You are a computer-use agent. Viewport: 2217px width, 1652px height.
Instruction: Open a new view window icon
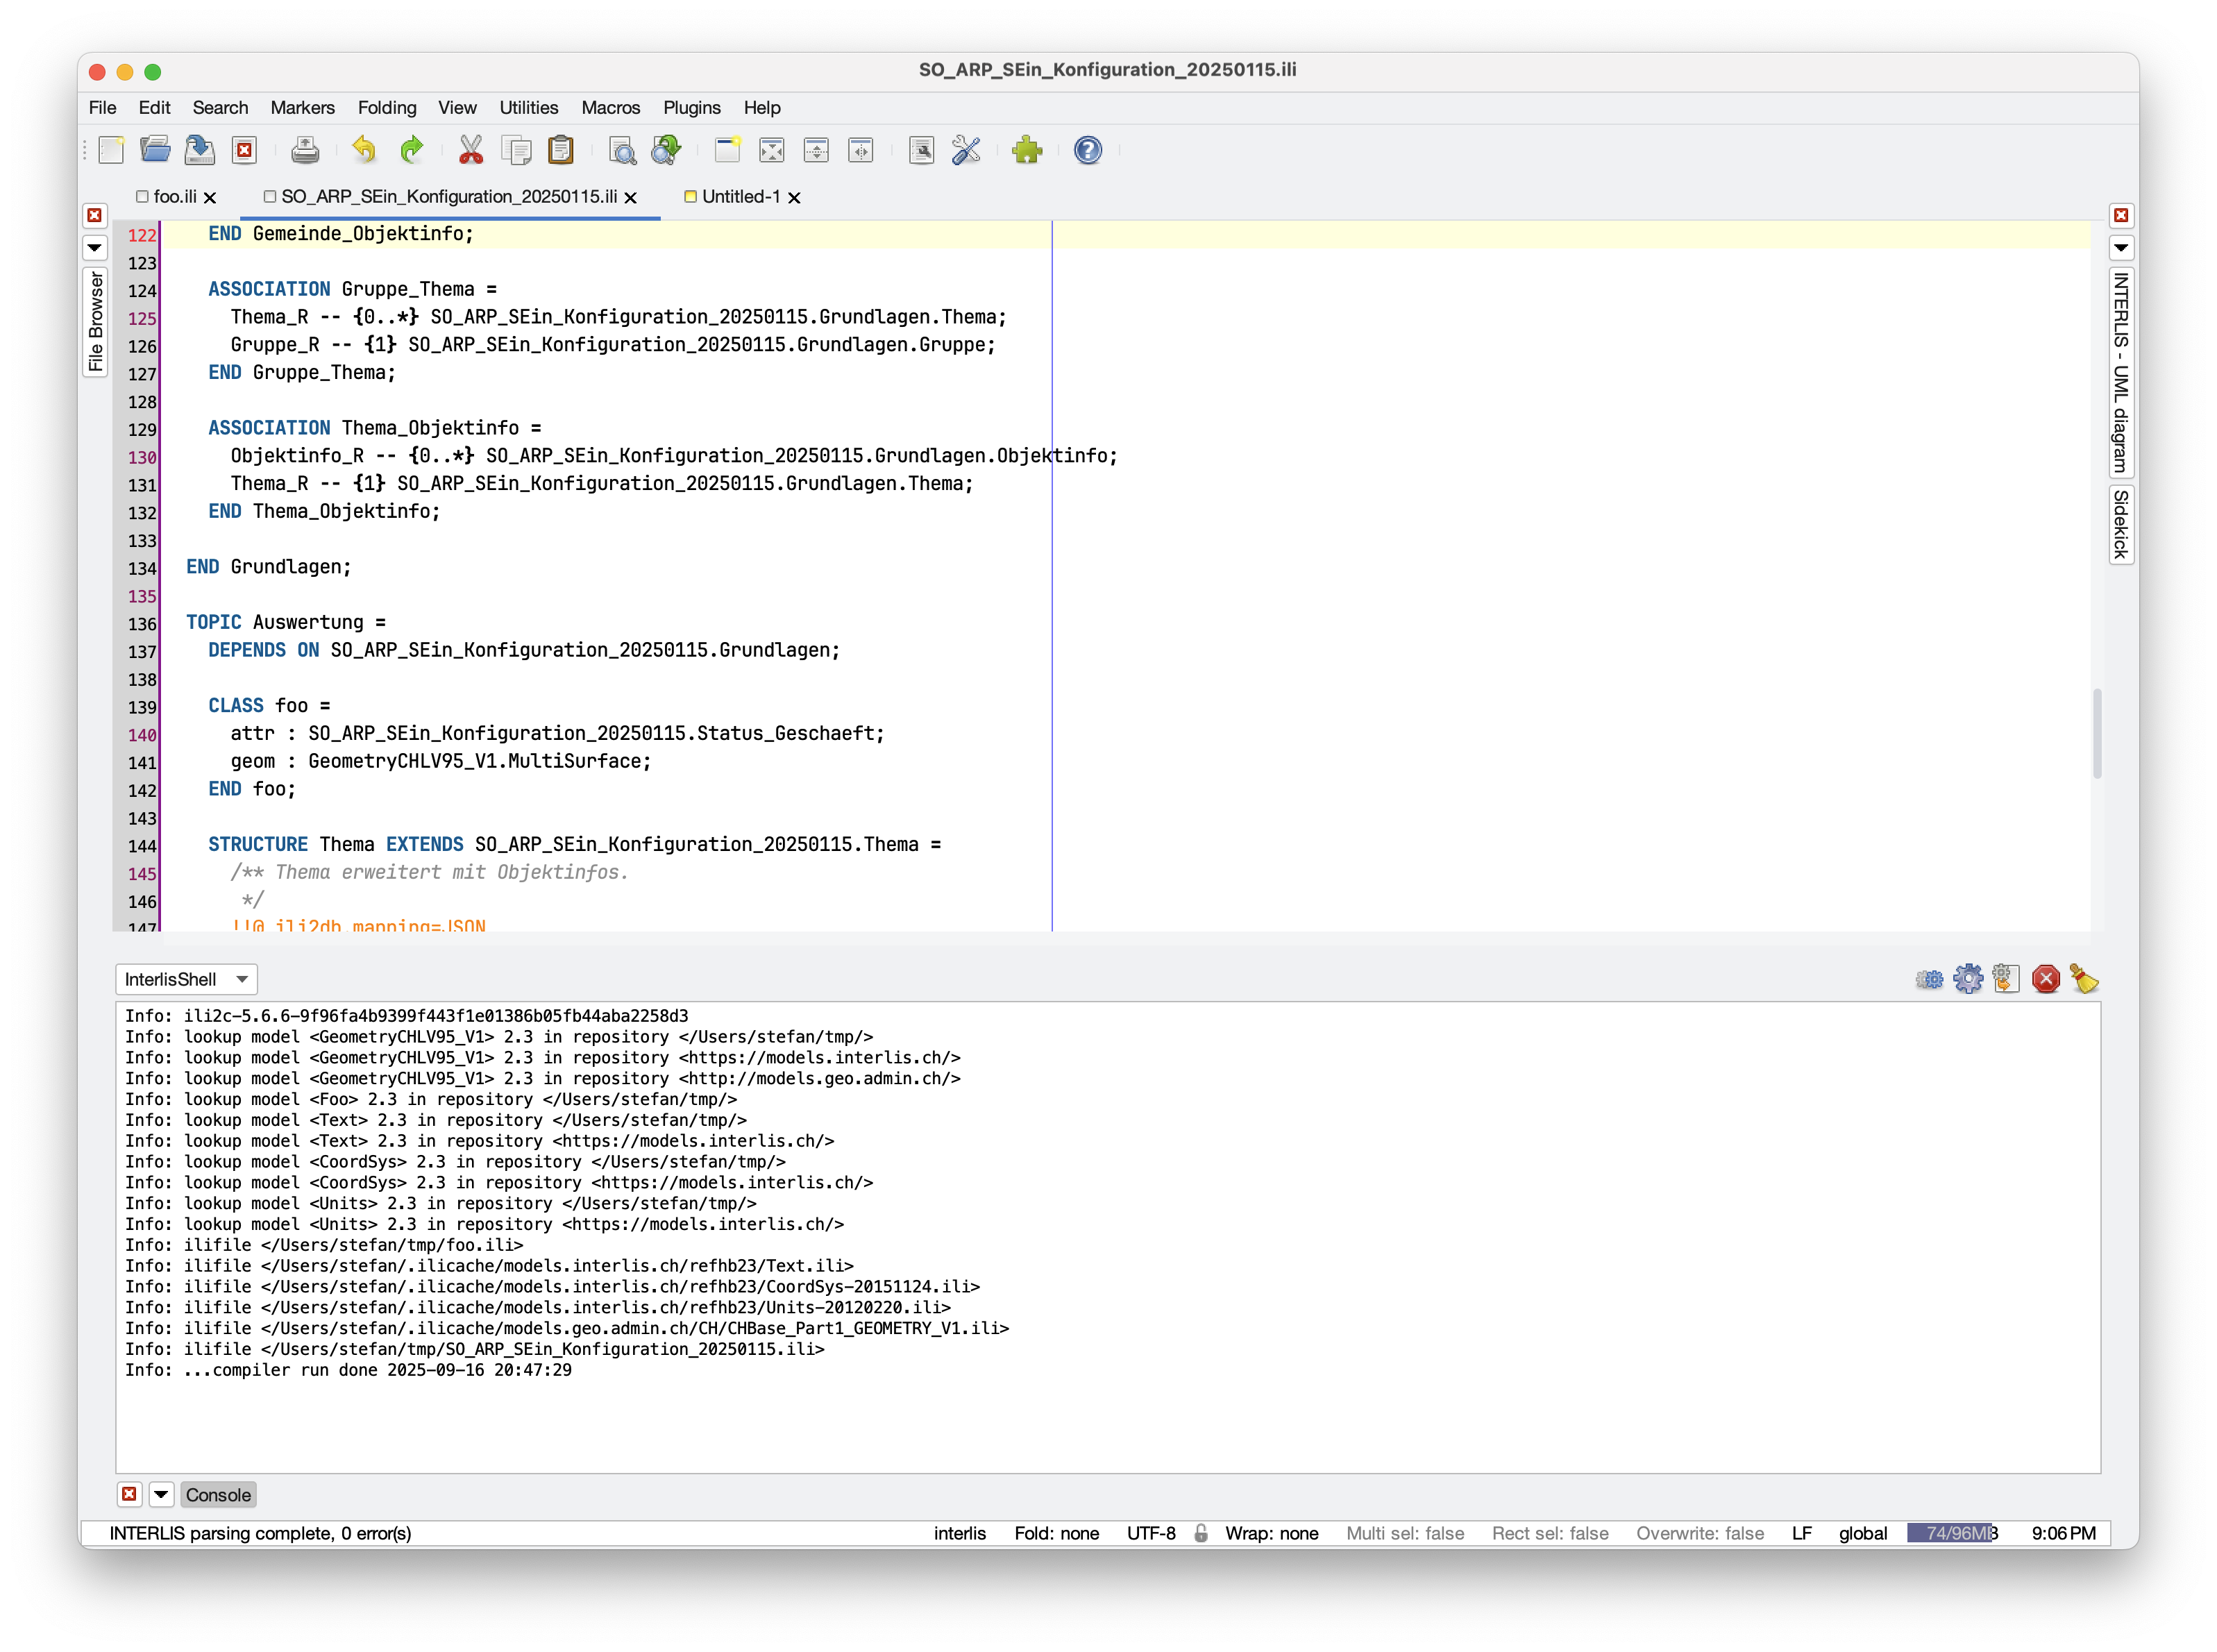[x=727, y=150]
